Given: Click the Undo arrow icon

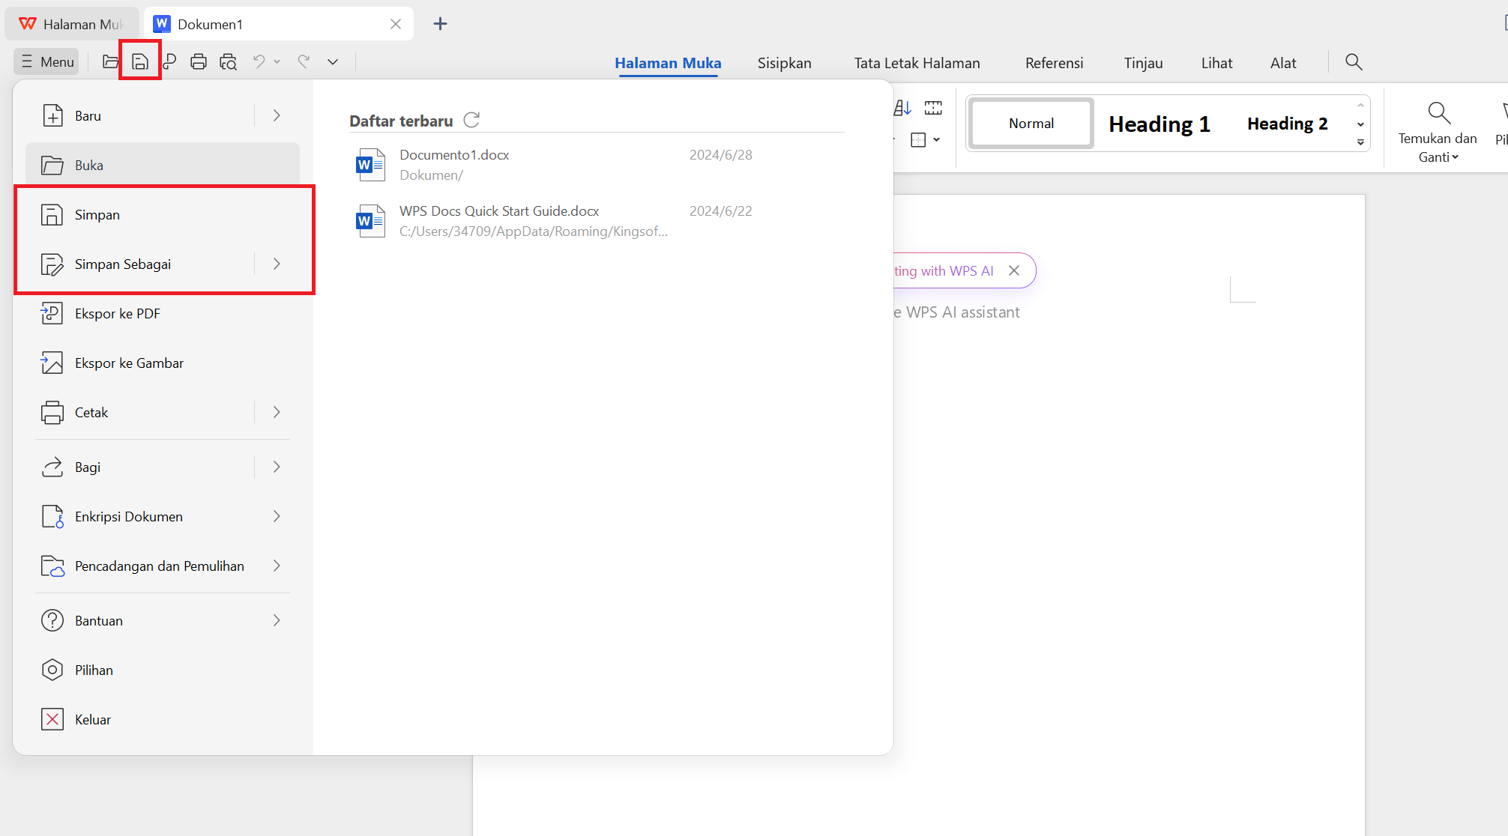Looking at the screenshot, I should point(259,61).
